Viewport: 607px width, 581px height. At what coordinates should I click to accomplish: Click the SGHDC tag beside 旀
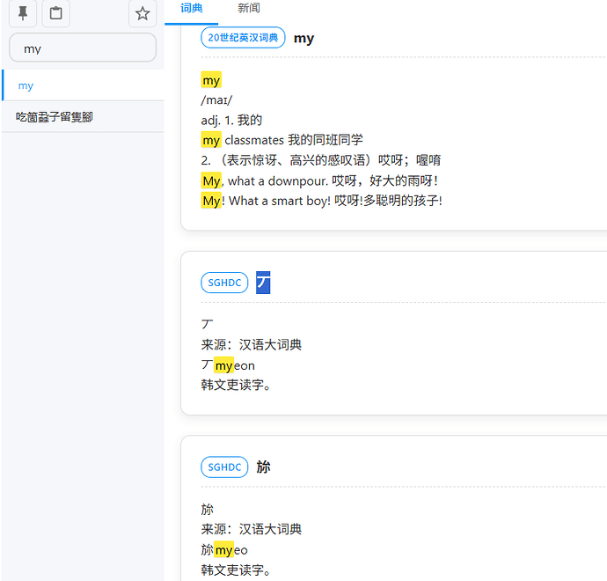[224, 467]
